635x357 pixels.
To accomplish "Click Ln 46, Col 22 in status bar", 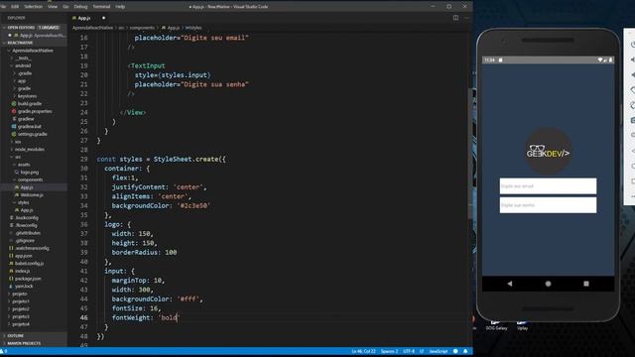I will tap(363, 351).
